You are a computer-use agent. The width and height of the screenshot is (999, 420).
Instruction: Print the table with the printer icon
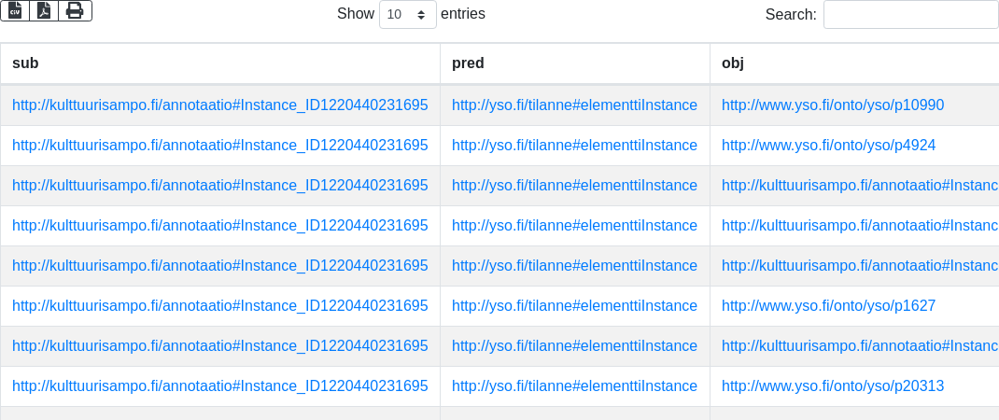(75, 10)
